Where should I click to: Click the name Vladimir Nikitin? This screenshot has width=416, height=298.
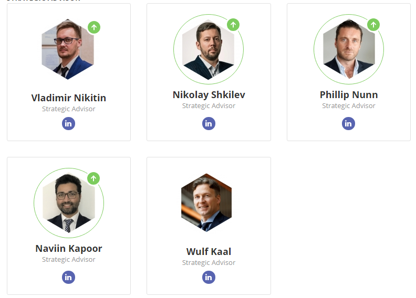click(69, 98)
